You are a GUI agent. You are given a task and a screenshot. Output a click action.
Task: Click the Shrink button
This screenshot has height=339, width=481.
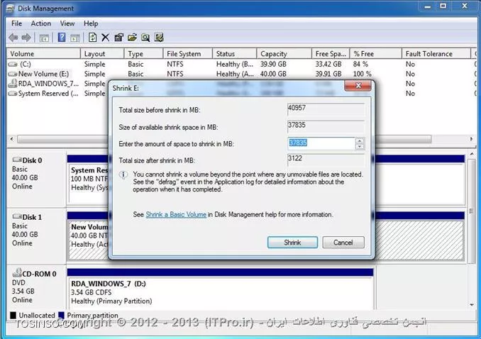292,243
